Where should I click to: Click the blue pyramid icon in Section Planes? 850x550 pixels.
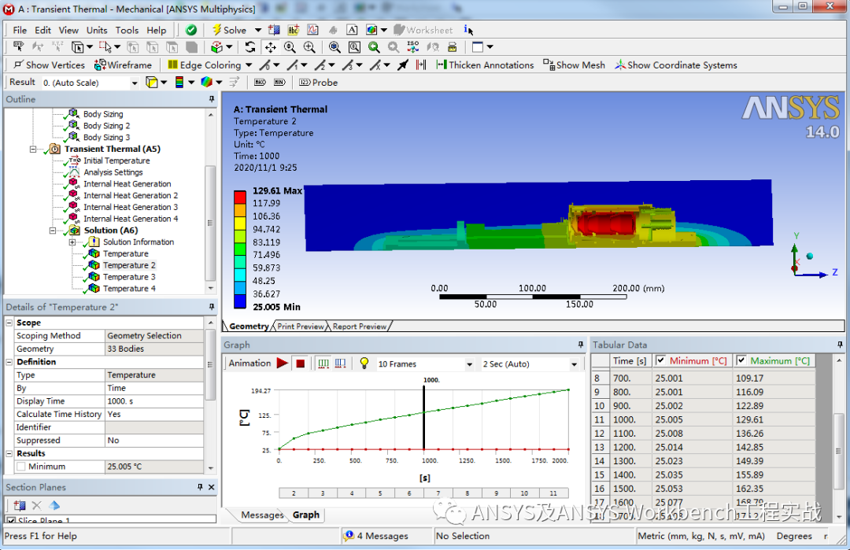(x=54, y=506)
